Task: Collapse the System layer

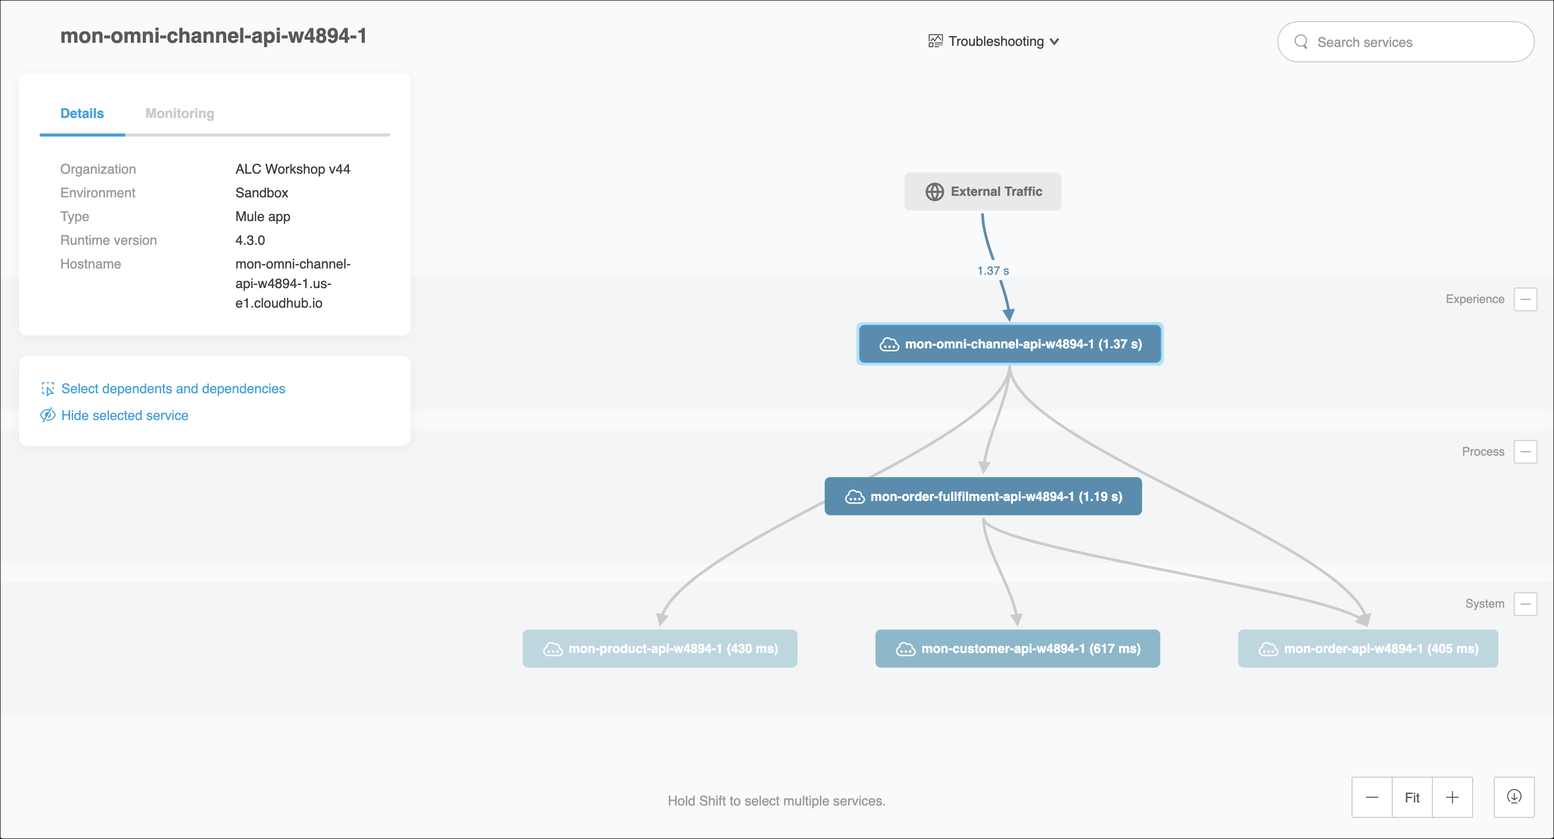Action: click(x=1525, y=603)
